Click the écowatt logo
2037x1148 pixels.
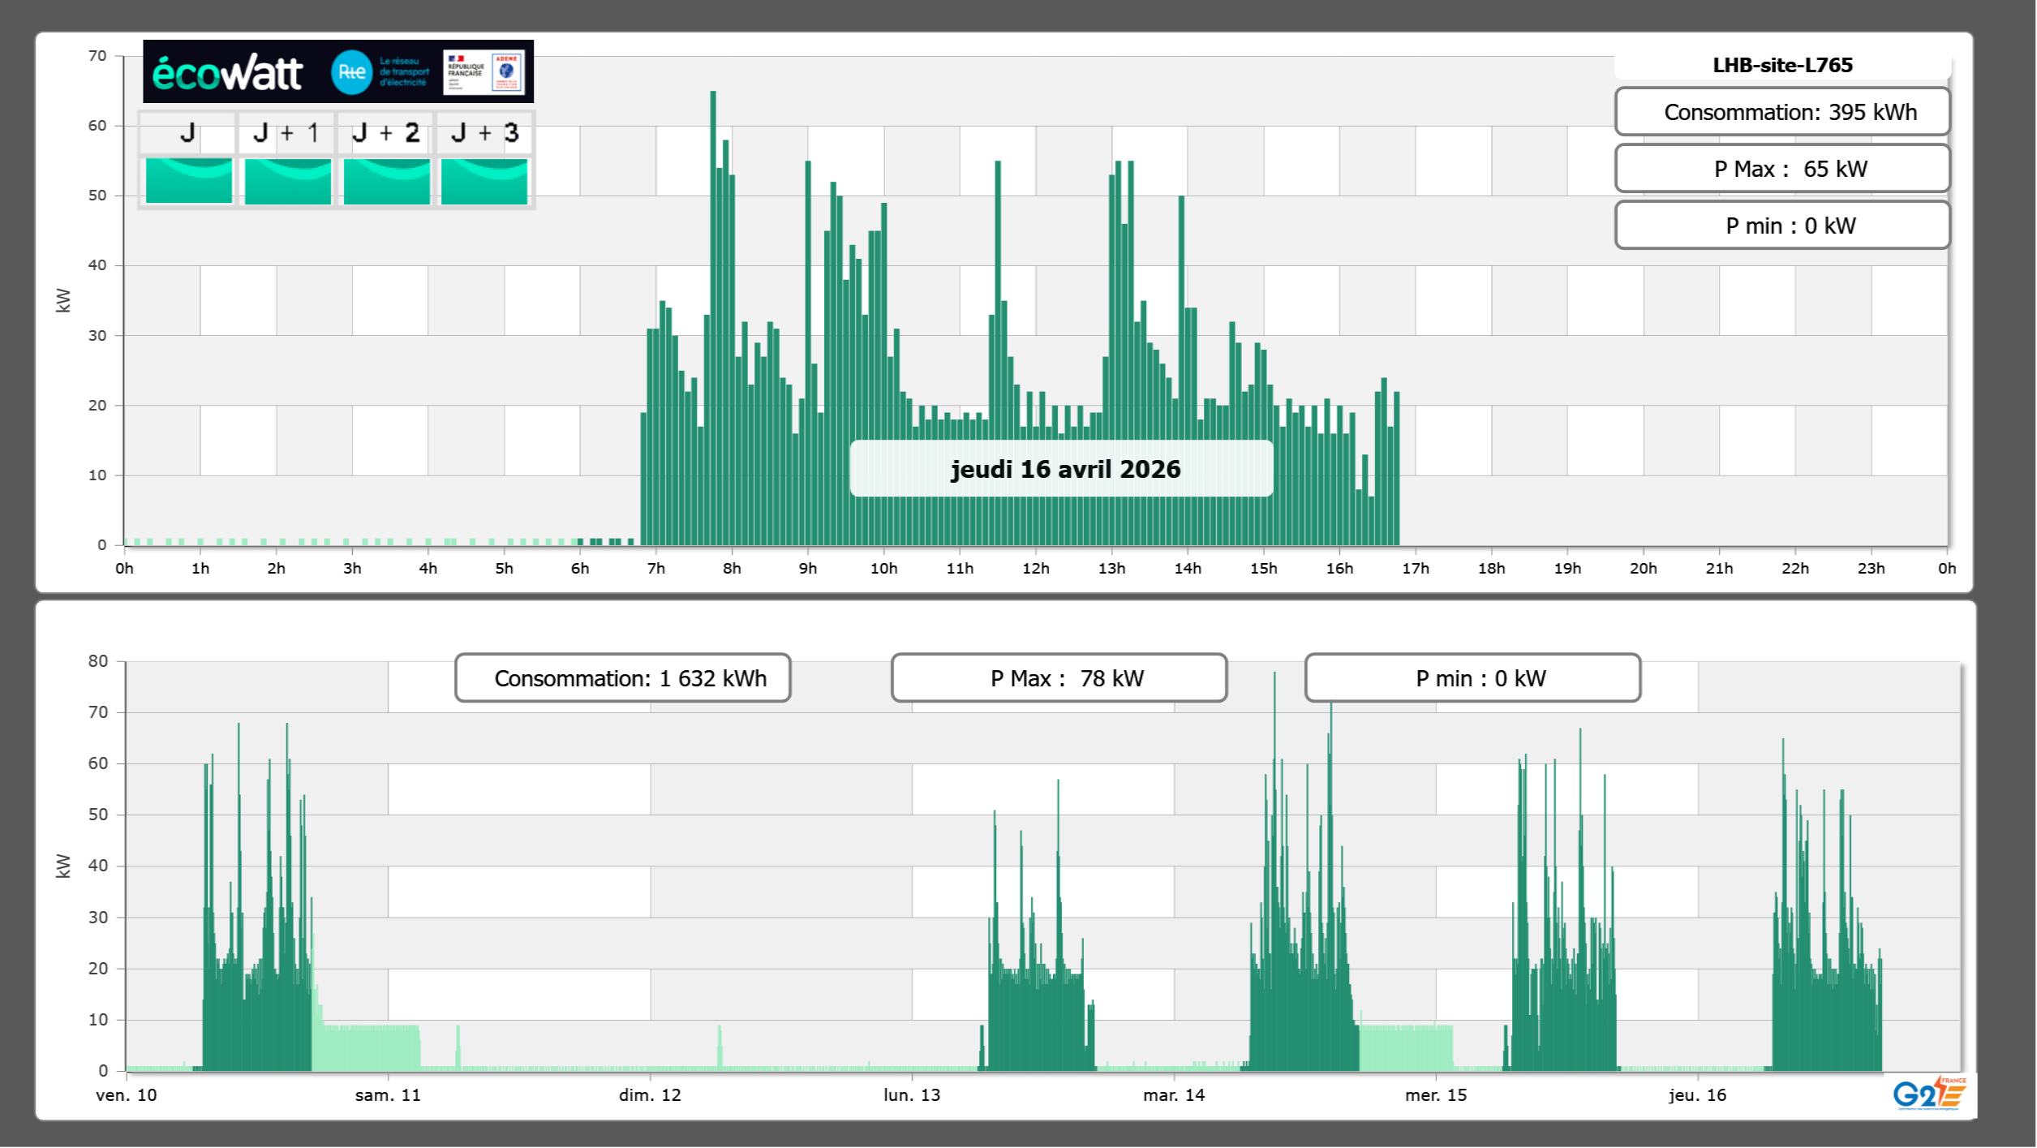coord(228,73)
